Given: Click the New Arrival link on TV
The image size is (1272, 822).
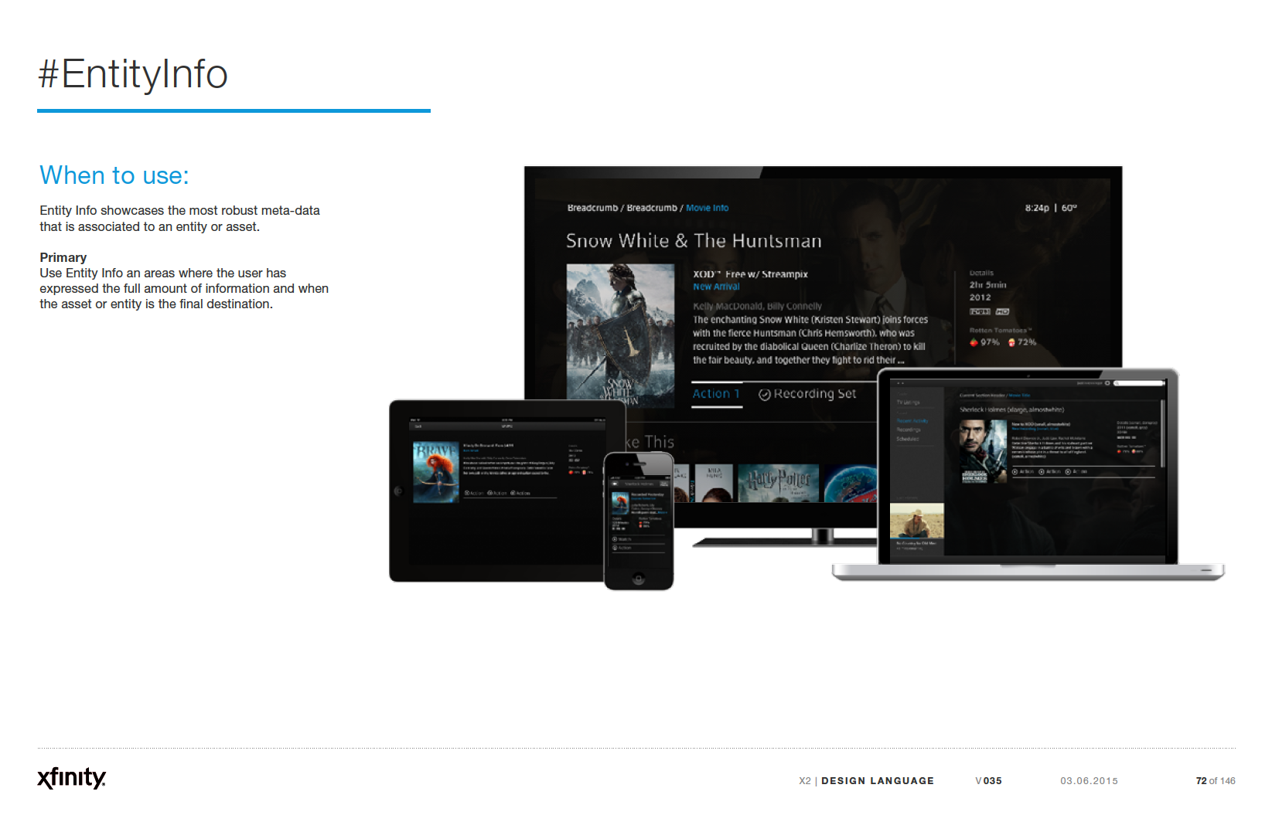Looking at the screenshot, I should [716, 287].
